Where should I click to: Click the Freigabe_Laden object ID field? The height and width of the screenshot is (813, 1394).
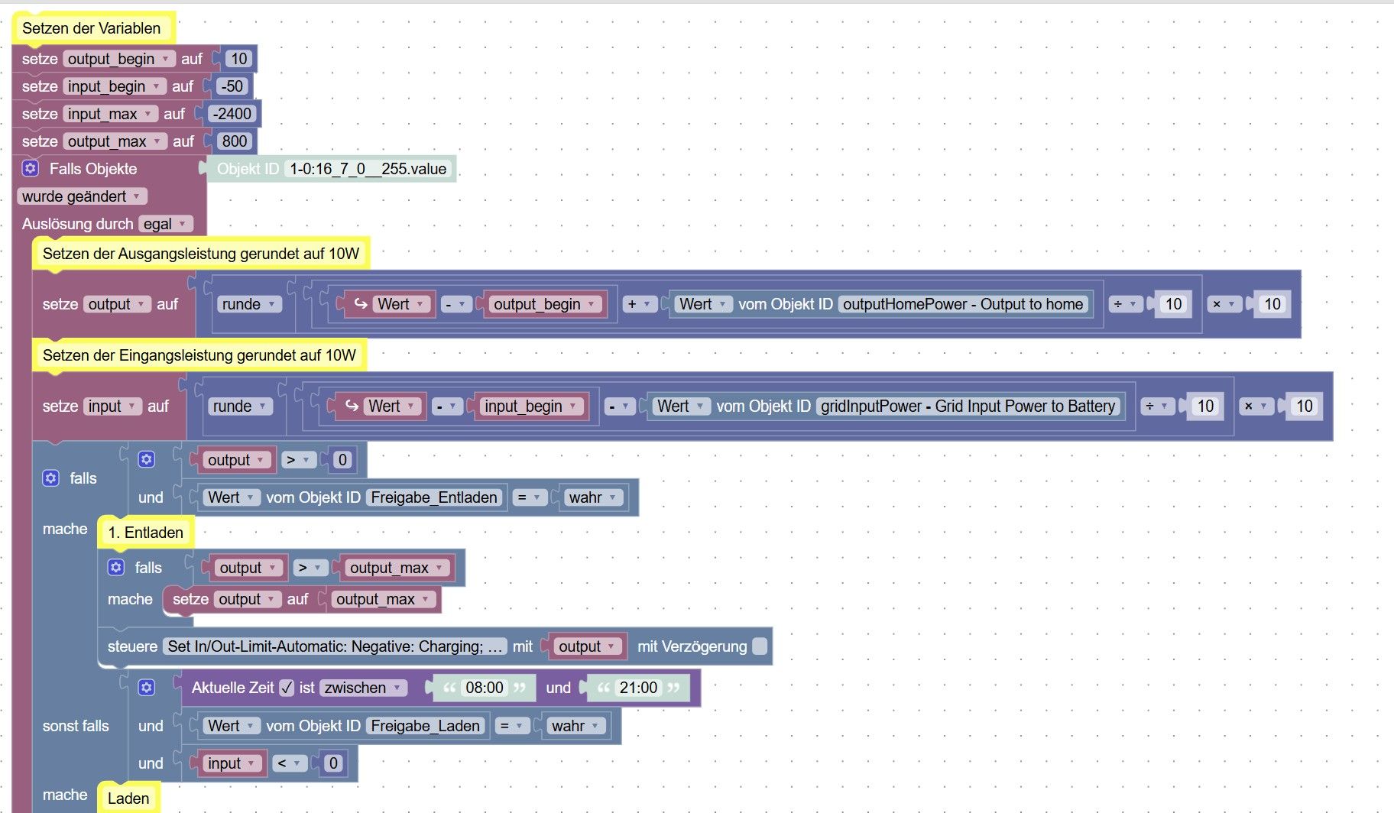[425, 725]
